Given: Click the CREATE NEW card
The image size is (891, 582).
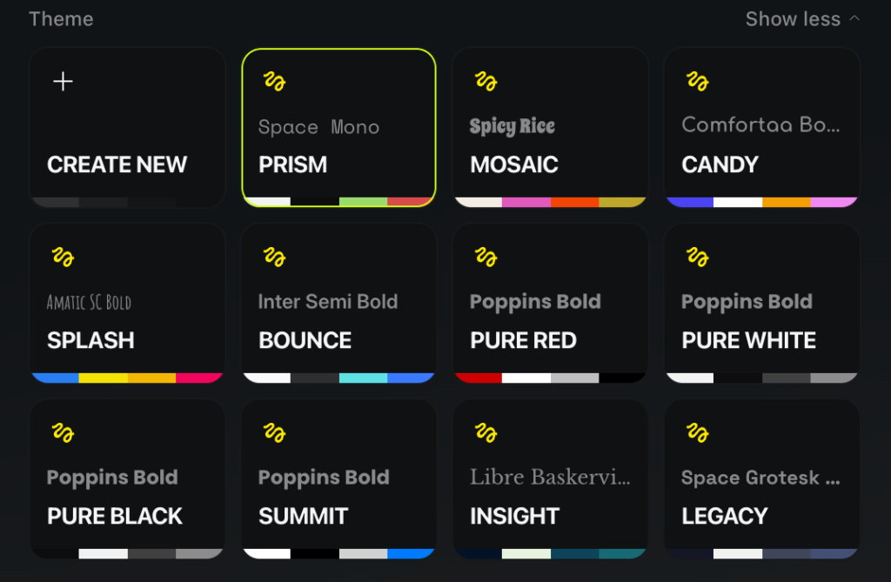Looking at the screenshot, I should click(x=127, y=128).
